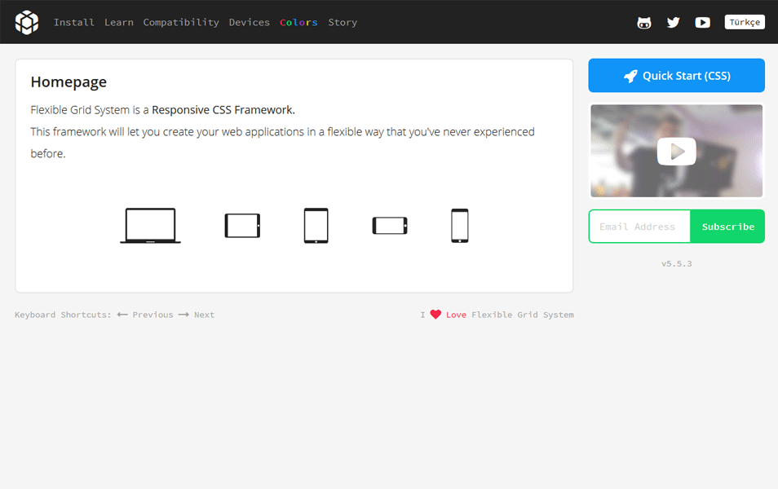
Task: Open the Devices menu item
Action: click(250, 22)
